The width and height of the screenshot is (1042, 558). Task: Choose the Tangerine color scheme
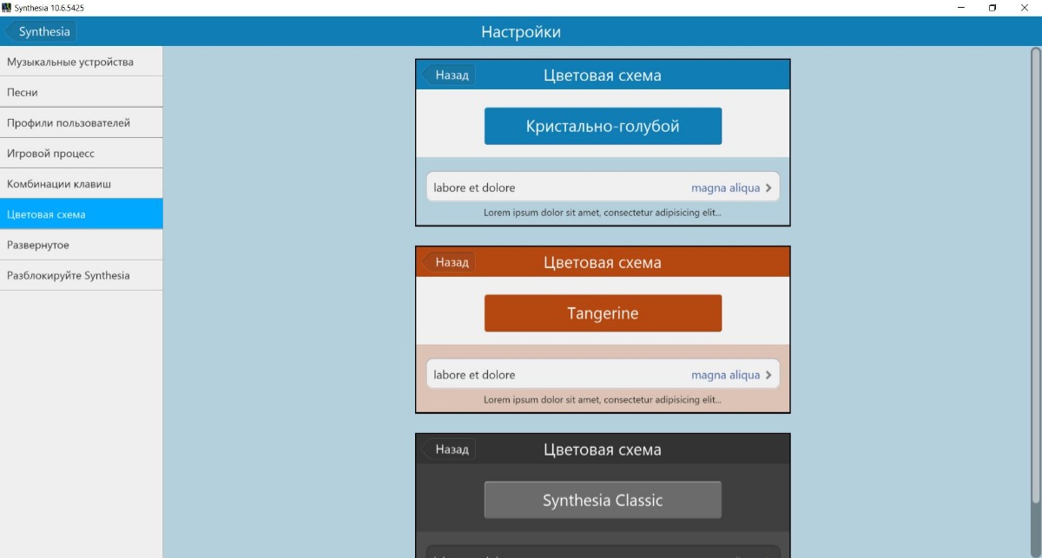[x=603, y=313]
